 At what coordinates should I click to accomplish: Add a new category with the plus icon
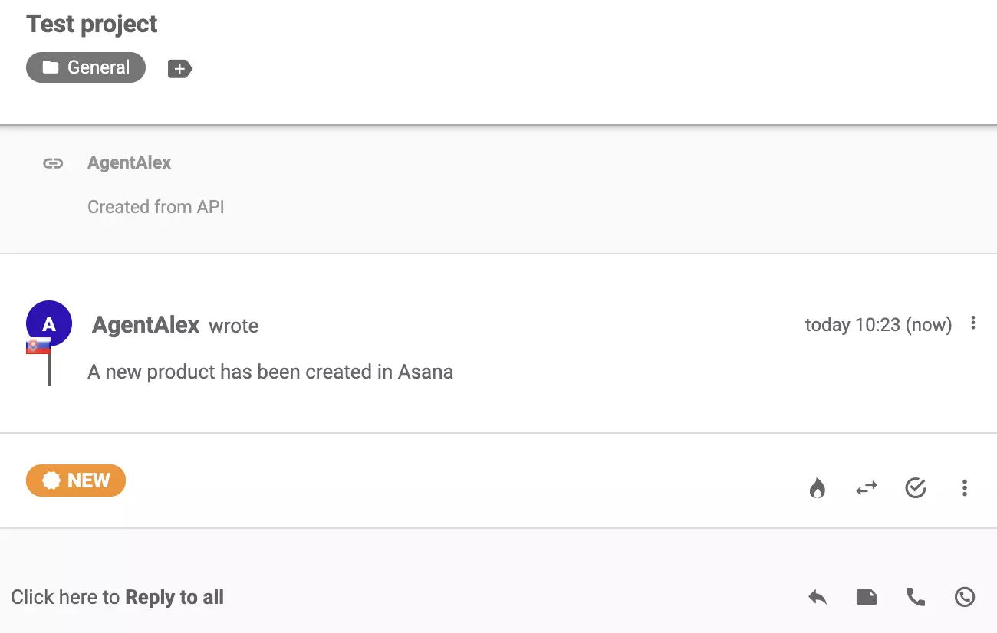coord(179,68)
